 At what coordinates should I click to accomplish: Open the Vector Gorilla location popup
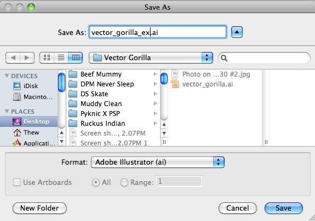click(151, 58)
